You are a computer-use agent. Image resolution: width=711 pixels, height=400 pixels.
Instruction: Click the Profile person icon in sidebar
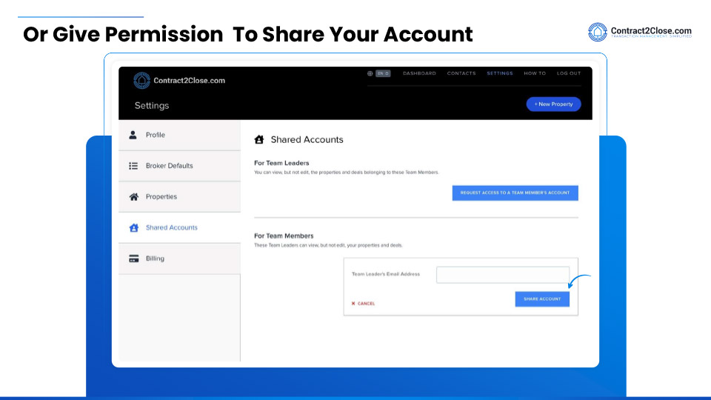pos(133,135)
